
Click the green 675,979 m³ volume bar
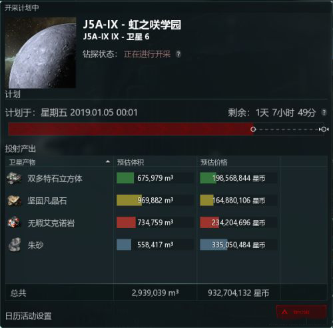[125, 178]
